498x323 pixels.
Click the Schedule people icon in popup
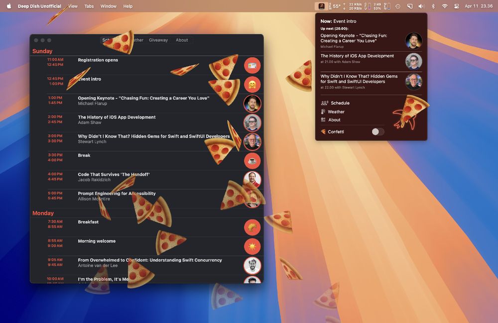click(x=324, y=103)
